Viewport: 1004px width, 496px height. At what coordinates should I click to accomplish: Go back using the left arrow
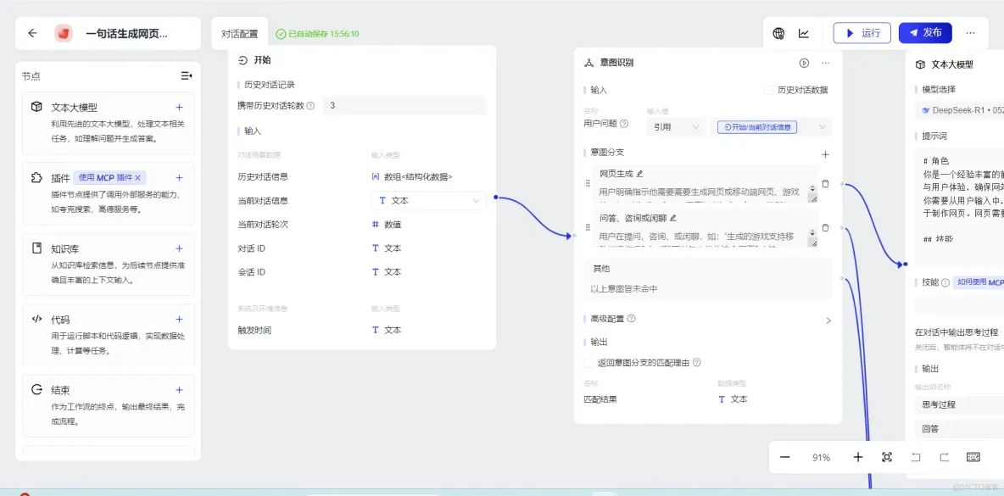33,33
